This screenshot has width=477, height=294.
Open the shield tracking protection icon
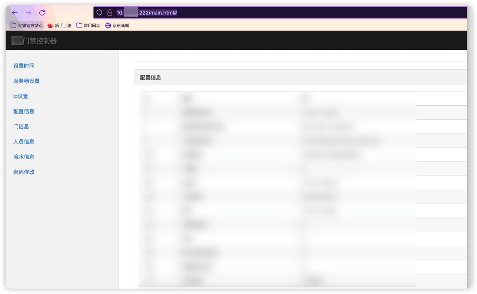pyautogui.click(x=99, y=12)
